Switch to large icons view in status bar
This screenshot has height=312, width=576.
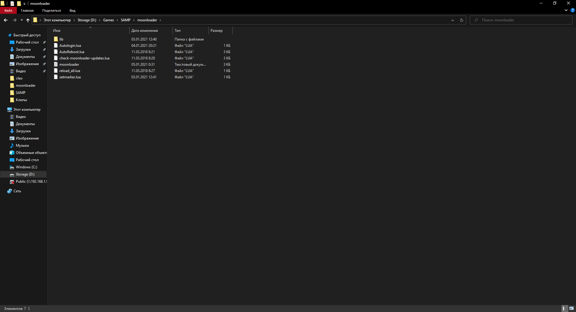tap(571, 308)
